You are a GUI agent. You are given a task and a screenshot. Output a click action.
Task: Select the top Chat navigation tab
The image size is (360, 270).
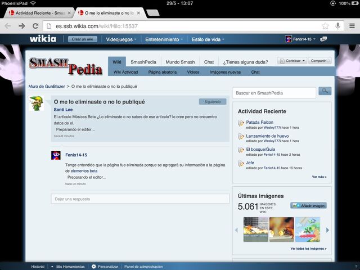point(209,62)
